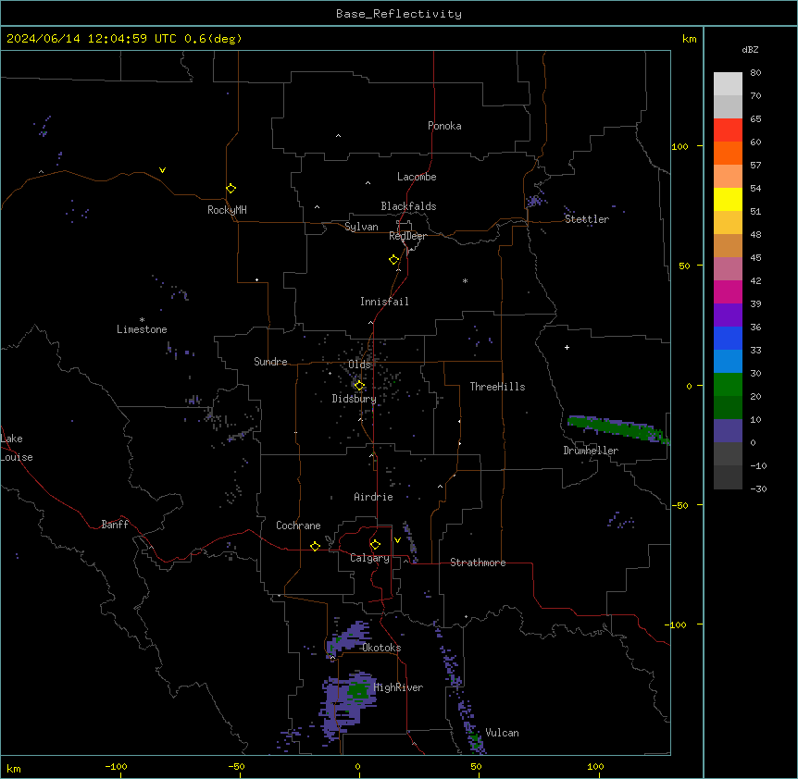Select the white plus marker north of Drumheller

click(567, 347)
